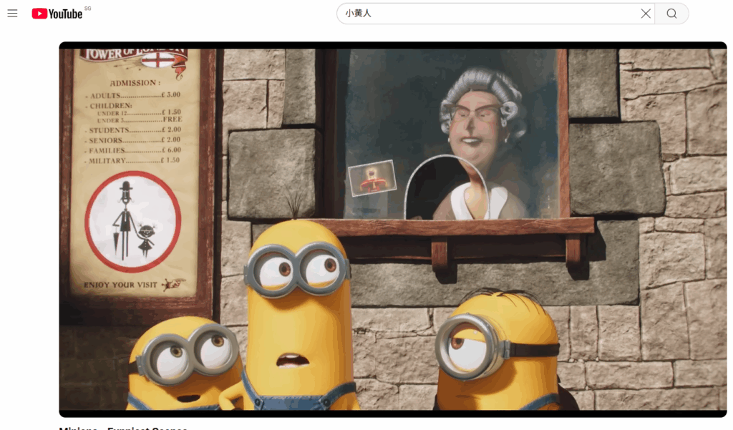Click the YouTube logo to go home
The width and height of the screenshot is (733, 430).
point(57,14)
